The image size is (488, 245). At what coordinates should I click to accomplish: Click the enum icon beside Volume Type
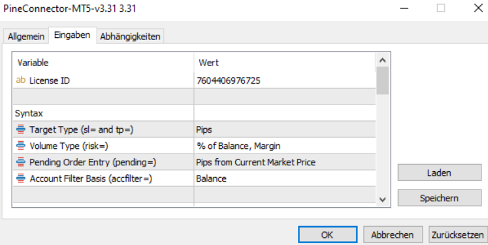point(21,146)
